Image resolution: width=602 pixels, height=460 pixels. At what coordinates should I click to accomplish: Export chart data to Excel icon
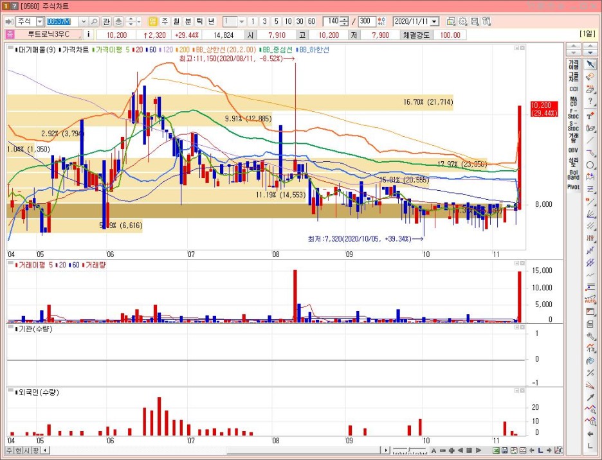click(x=496, y=450)
